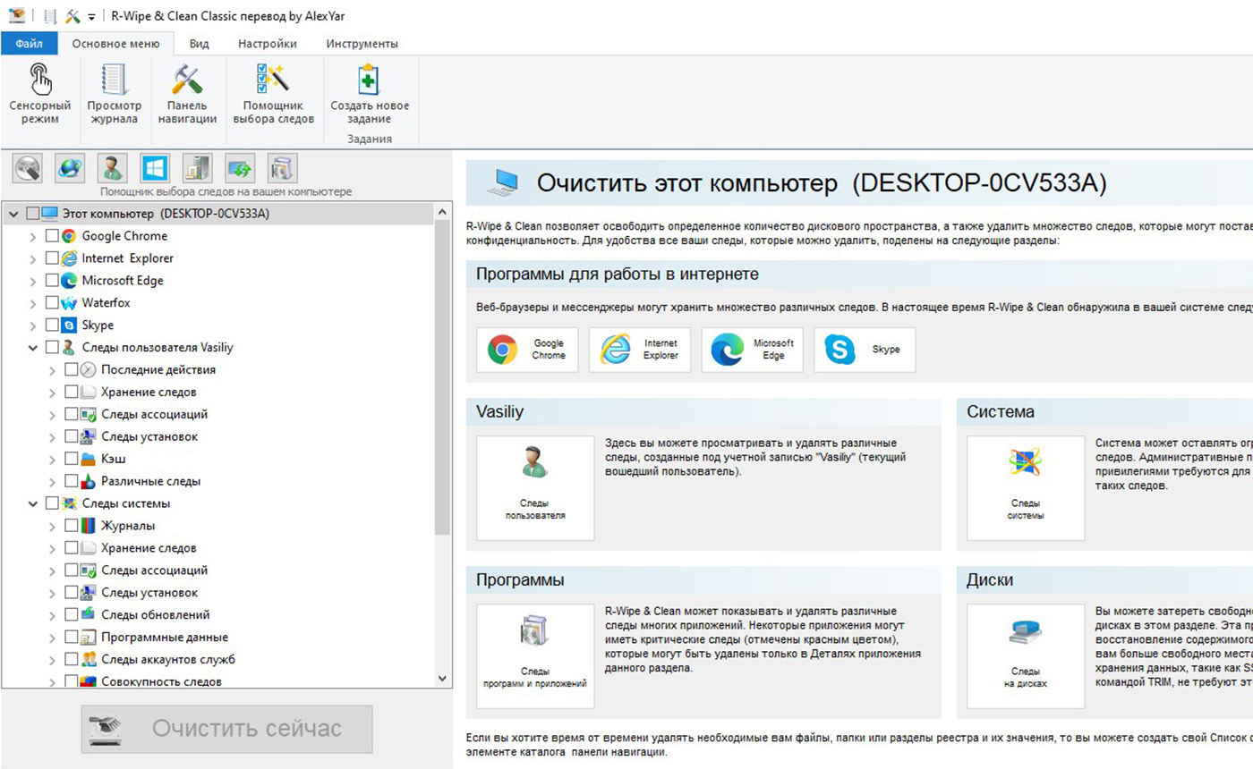Collapse the Следы пользователя Vasiliy node

(x=33, y=348)
